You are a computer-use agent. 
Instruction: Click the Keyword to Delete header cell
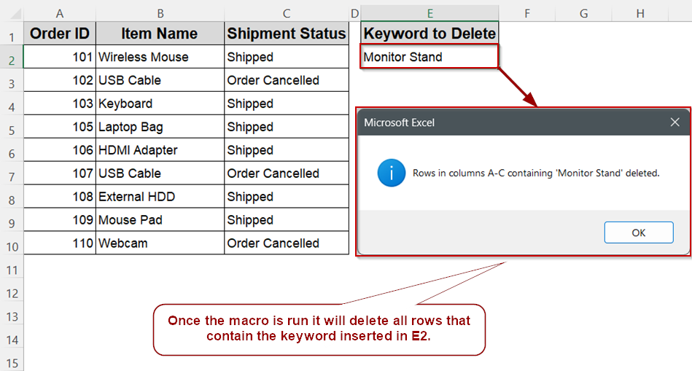point(429,34)
